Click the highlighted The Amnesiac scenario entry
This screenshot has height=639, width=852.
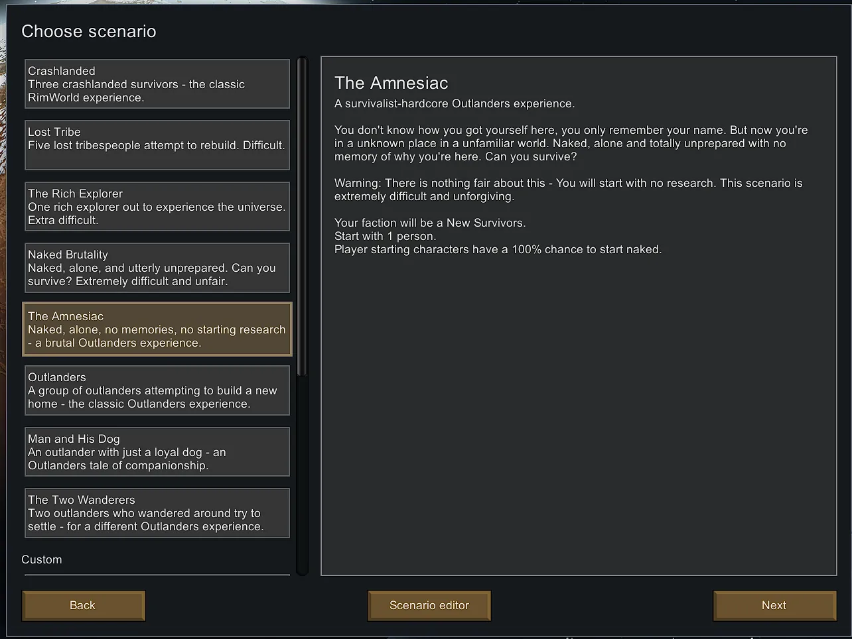coord(157,329)
